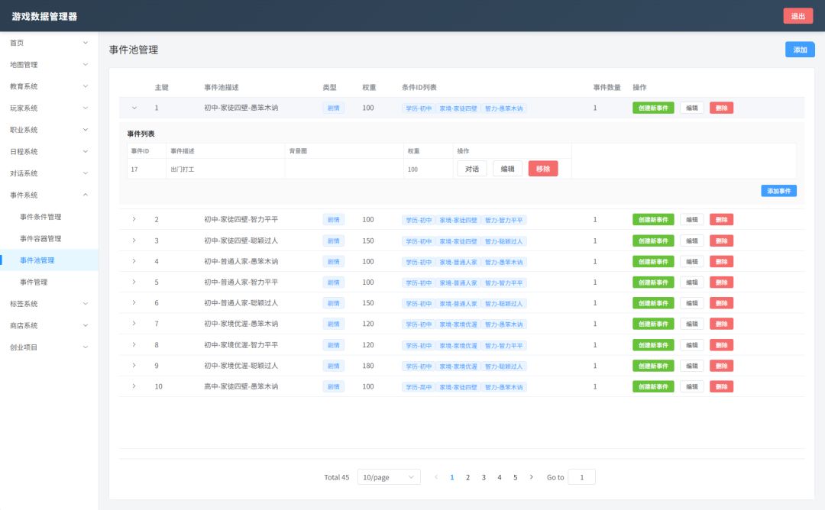
Task: Edit row 4 初中-普通人家-愚笨木讷
Action: 692,261
